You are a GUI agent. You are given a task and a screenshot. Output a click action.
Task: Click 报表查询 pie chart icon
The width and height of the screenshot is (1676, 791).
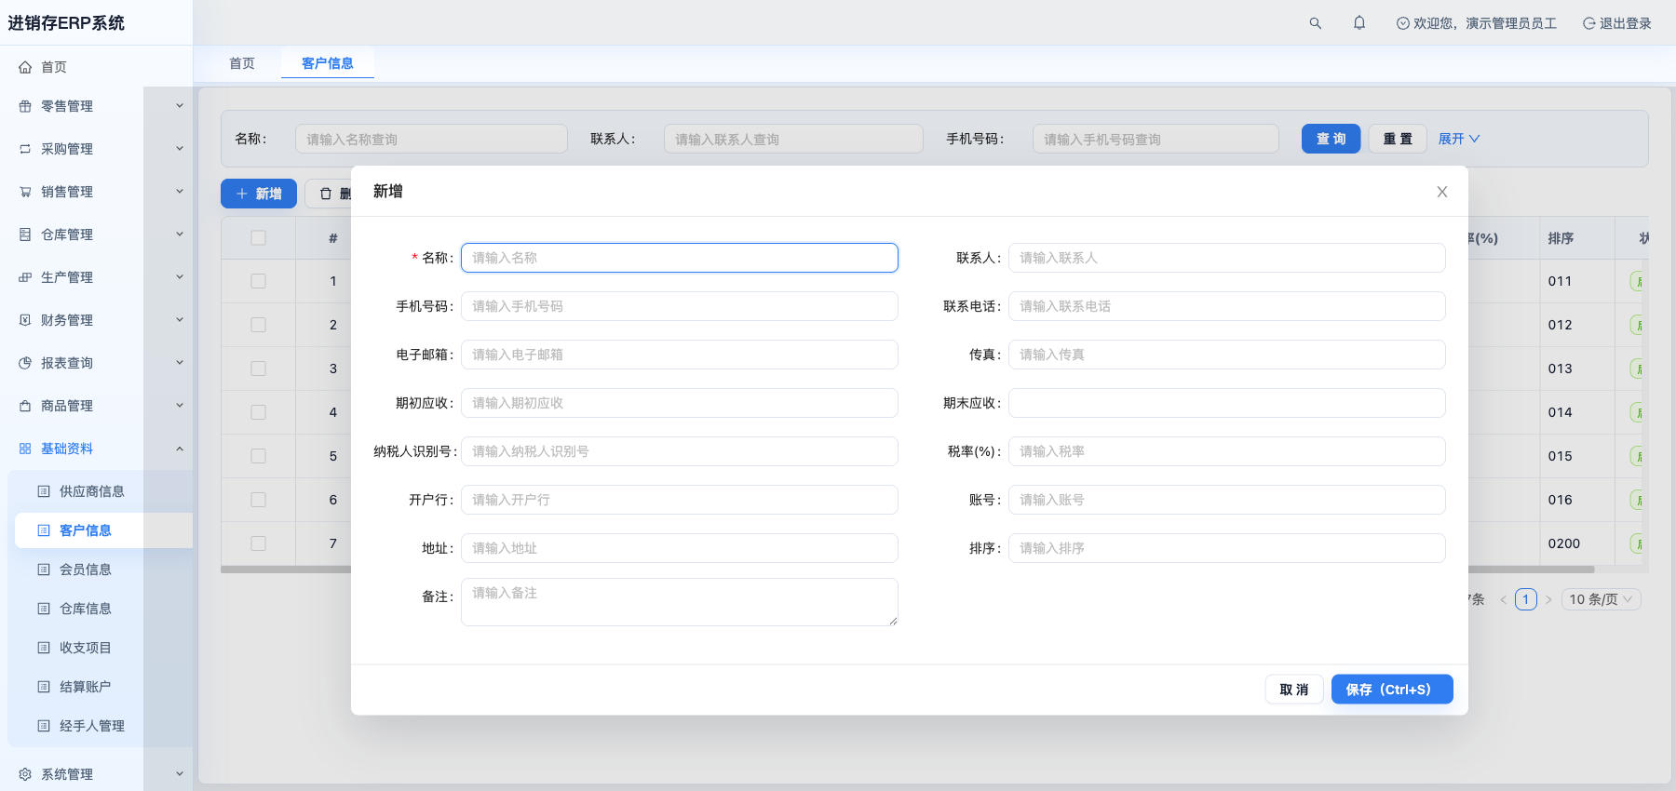point(25,363)
